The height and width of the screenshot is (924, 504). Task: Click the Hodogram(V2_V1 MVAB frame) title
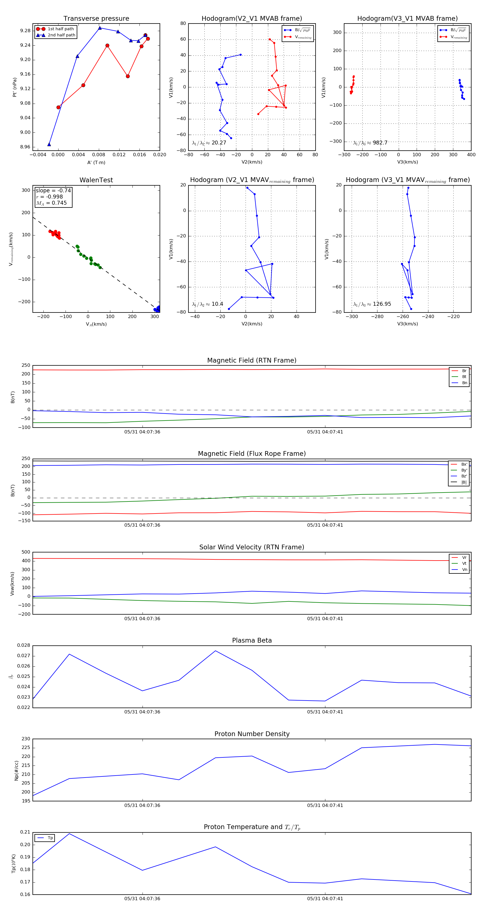pyautogui.click(x=252, y=19)
